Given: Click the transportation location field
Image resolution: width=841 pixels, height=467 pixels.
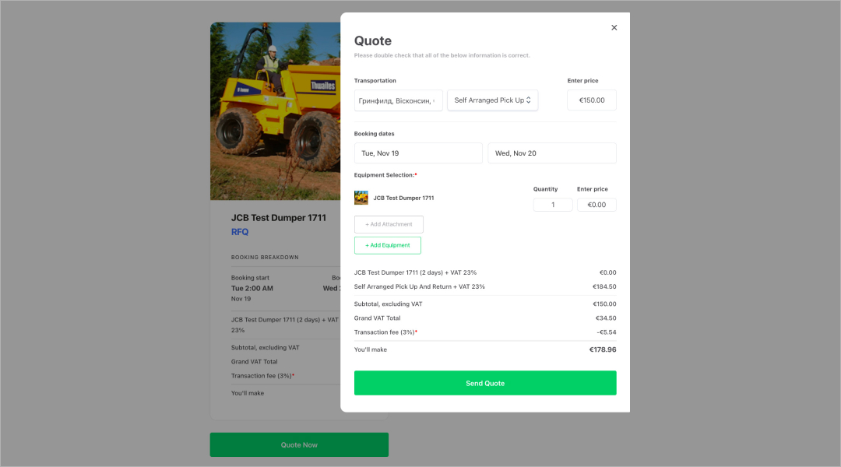Looking at the screenshot, I should click(x=398, y=100).
